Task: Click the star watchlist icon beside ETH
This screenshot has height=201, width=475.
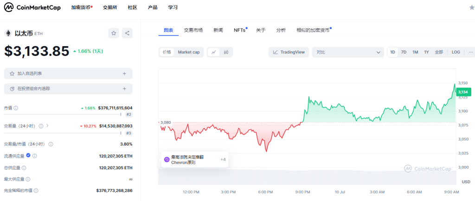Action: coord(114,33)
